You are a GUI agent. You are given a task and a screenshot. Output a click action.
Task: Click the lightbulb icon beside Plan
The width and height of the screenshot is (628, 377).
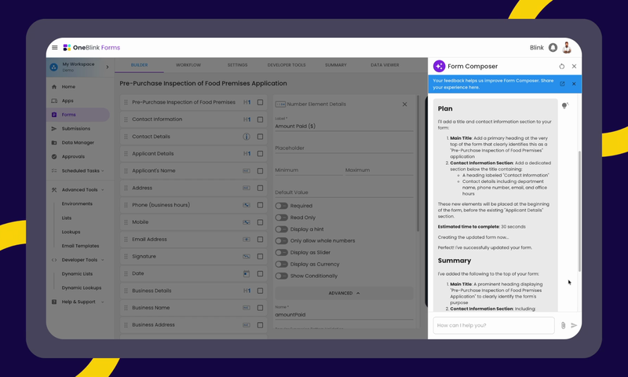pyautogui.click(x=564, y=105)
